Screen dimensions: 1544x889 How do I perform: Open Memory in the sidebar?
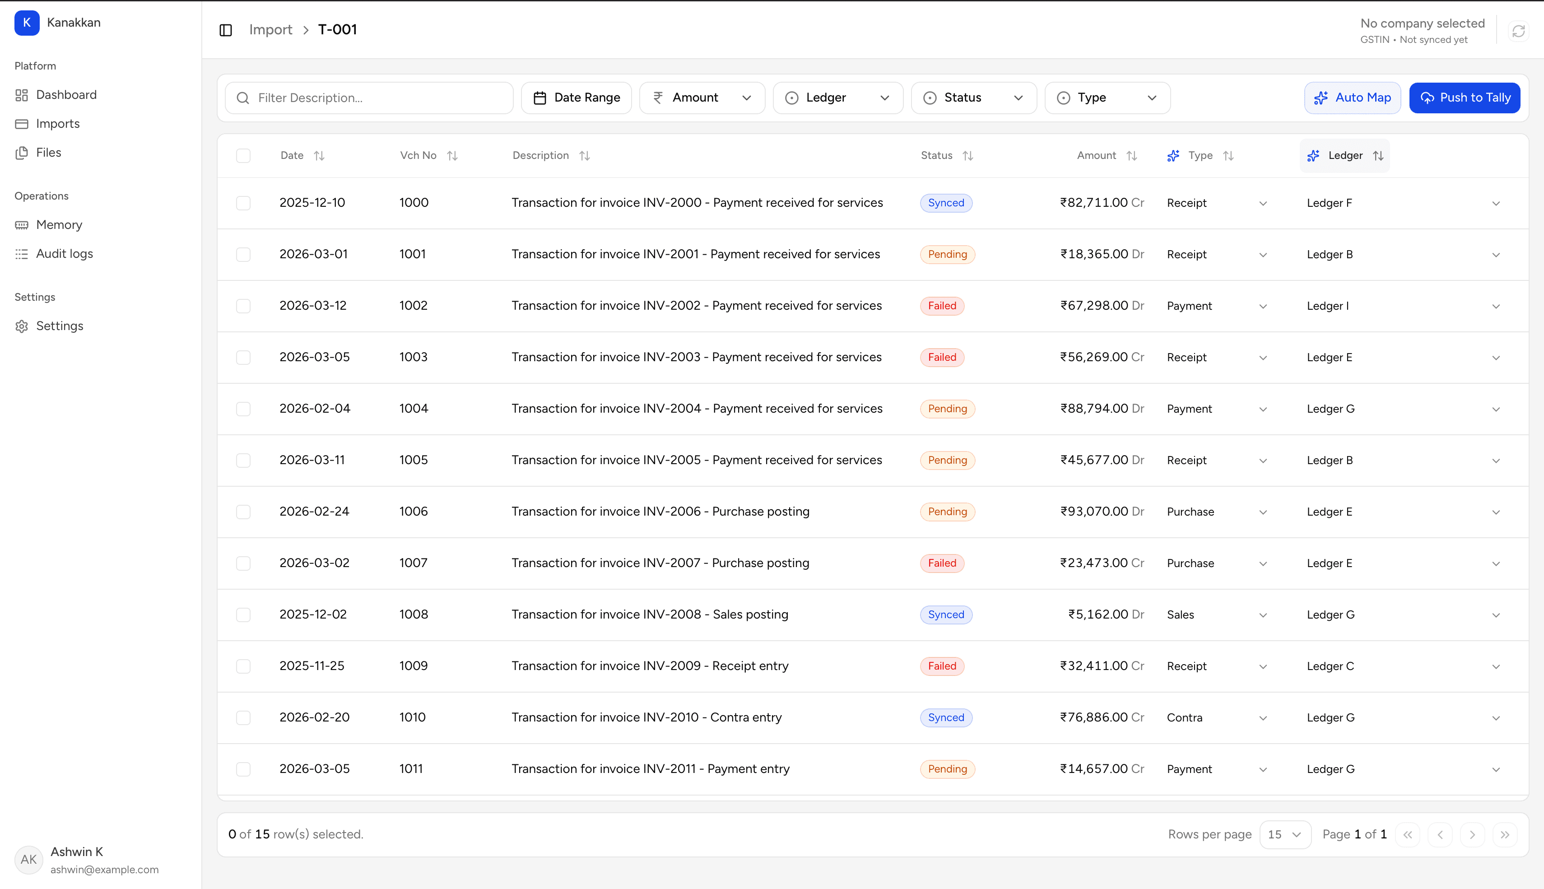click(x=59, y=225)
